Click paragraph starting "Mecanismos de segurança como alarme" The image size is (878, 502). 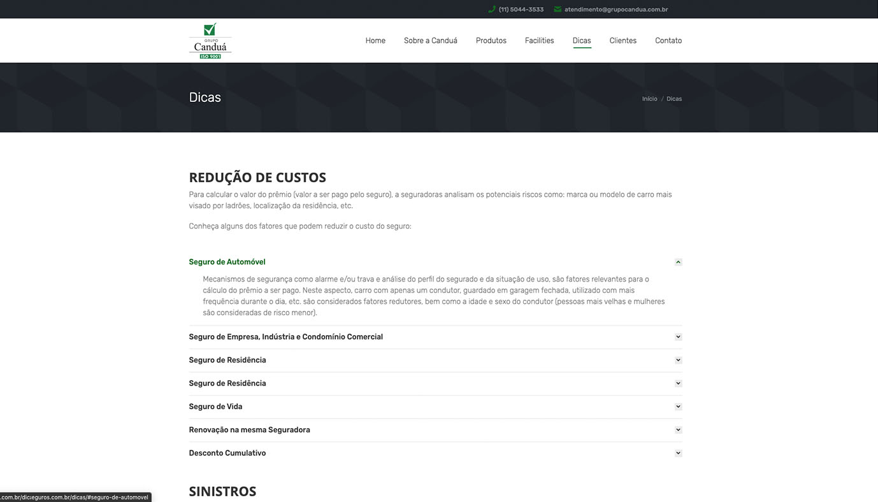(x=434, y=296)
